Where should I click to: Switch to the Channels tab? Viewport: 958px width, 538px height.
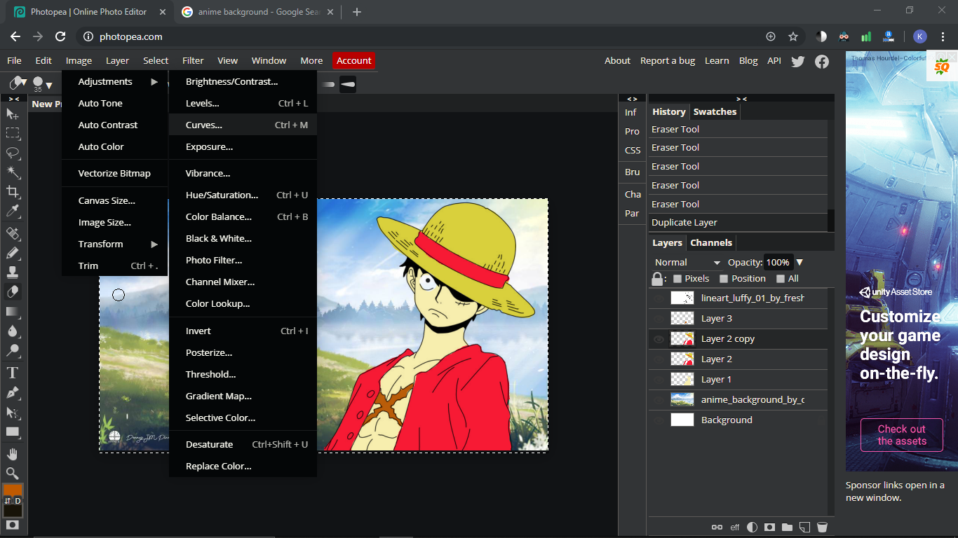(711, 243)
